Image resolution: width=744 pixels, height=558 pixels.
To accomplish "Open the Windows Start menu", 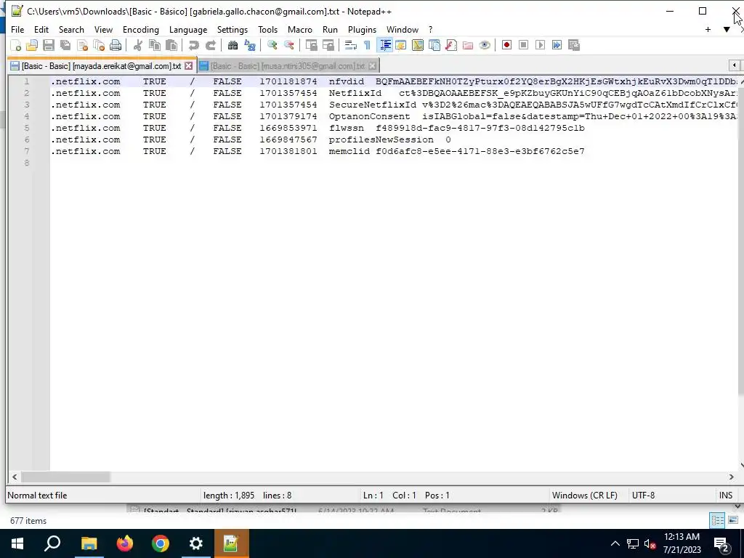I will pos(17,543).
